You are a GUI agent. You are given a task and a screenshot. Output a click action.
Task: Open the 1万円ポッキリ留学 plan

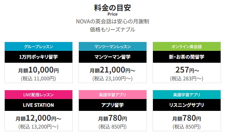click(39, 57)
